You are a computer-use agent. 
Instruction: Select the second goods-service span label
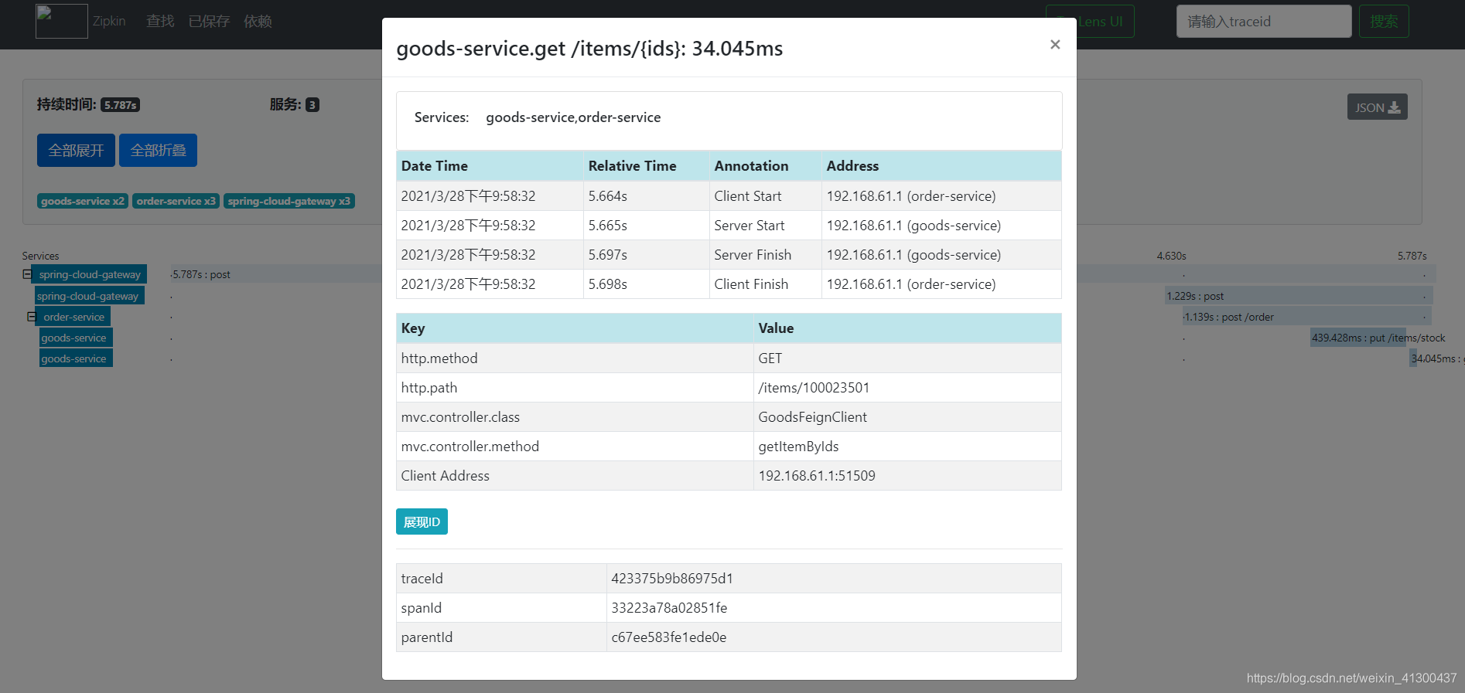pyautogui.click(x=76, y=358)
